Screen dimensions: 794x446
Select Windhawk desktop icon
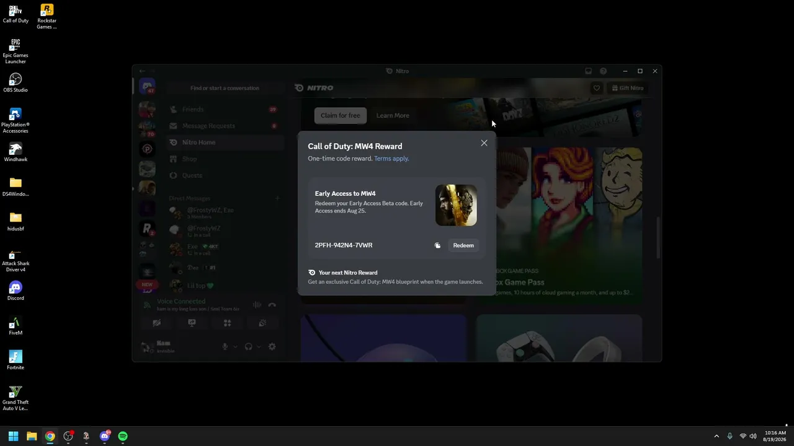point(16,152)
